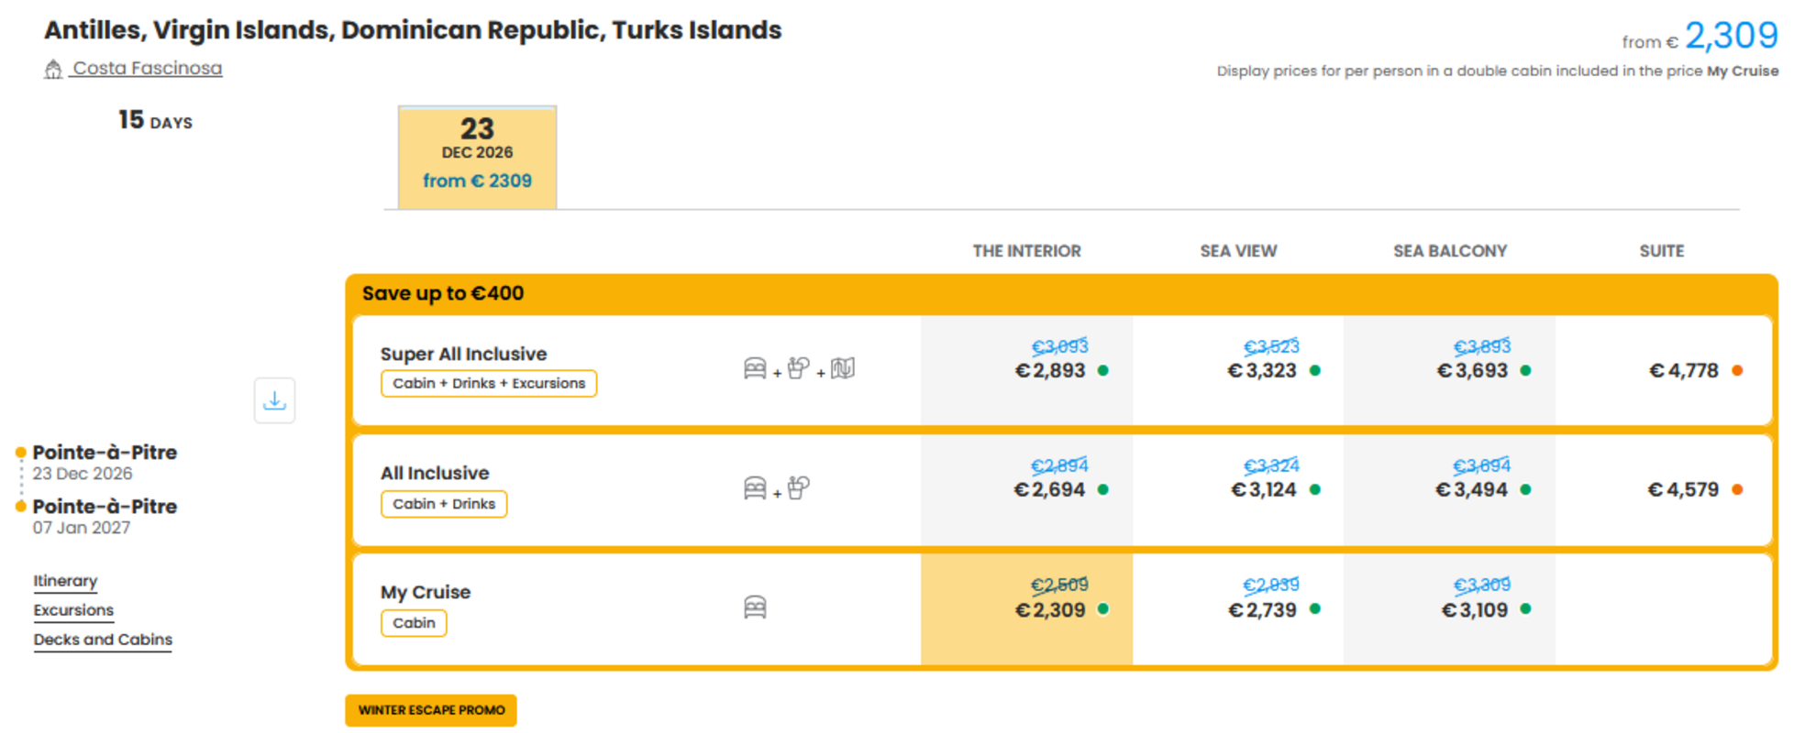Screen dimensions: 1794x733
Task: Click the drinks icon in All Inclusive row
Action: pos(799,488)
